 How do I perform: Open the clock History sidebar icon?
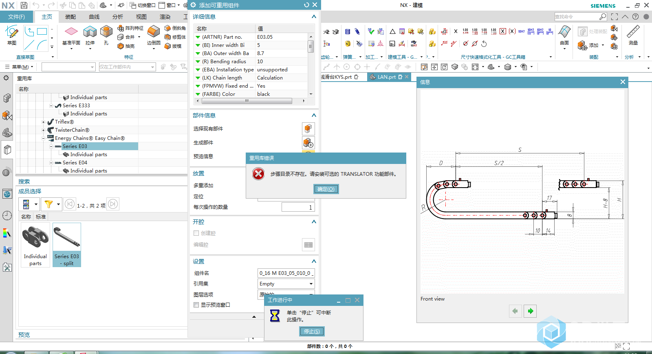7,216
